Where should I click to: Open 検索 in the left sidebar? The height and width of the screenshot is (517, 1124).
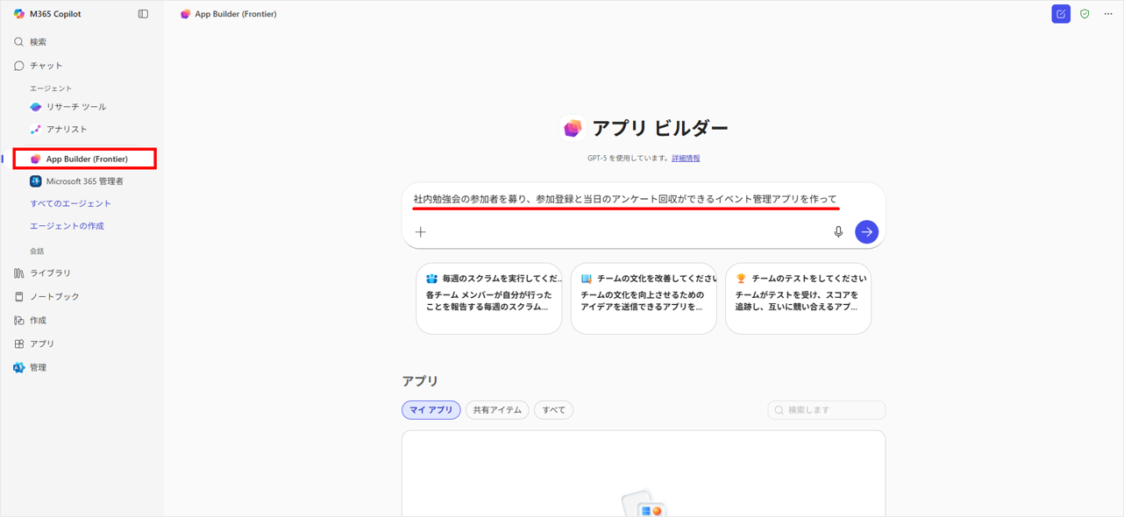[38, 42]
